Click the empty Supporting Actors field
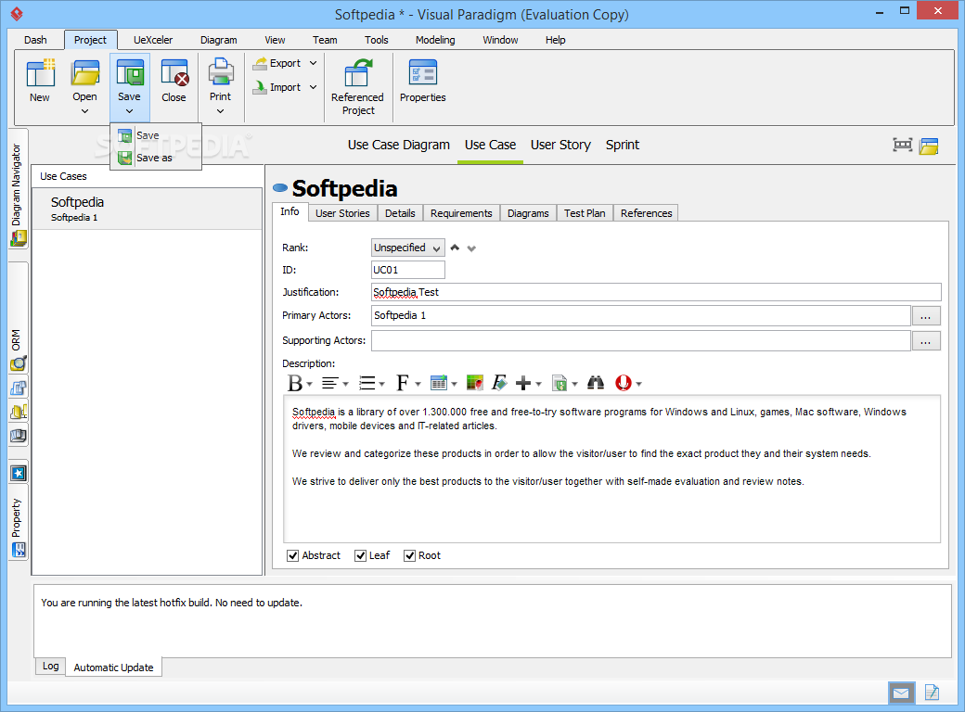The image size is (965, 712). point(640,340)
